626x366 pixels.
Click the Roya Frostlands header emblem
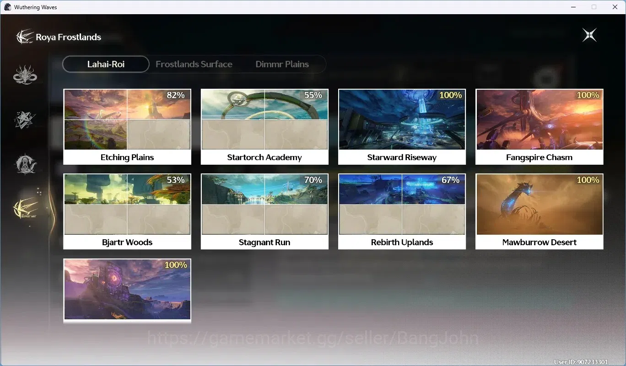(x=25, y=37)
